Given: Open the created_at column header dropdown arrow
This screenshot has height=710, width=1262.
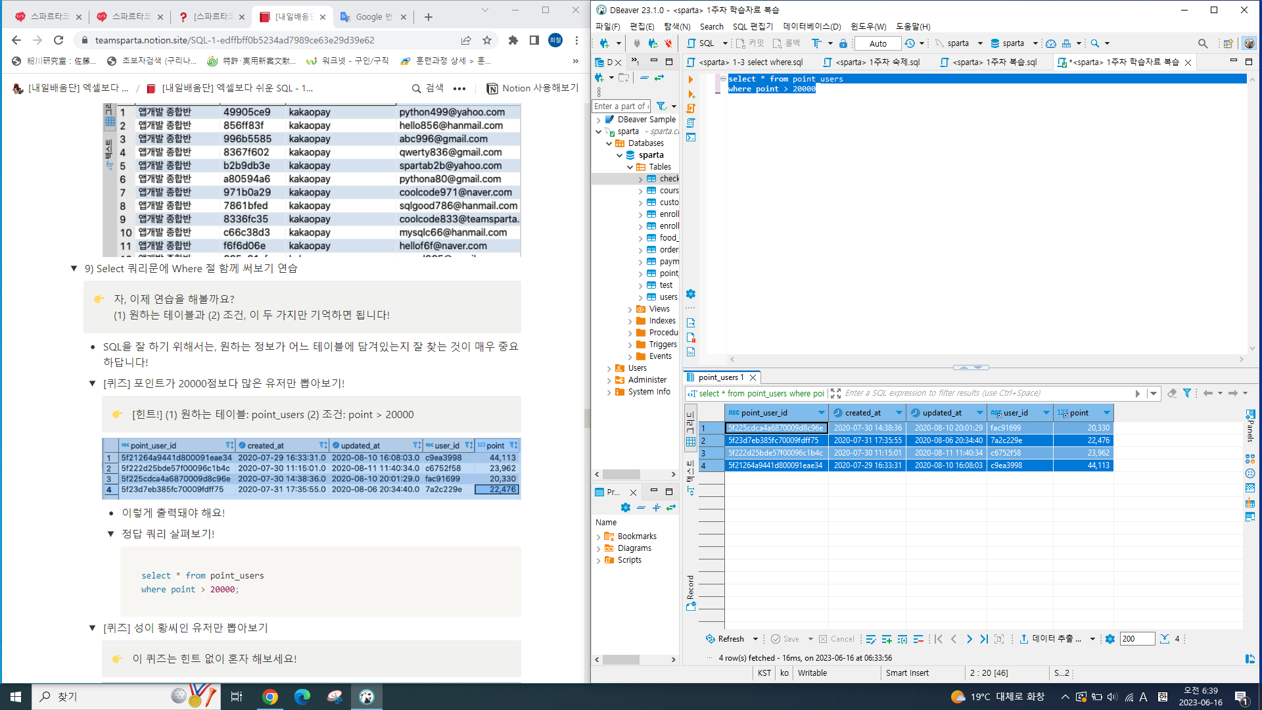Looking at the screenshot, I should tap(899, 413).
